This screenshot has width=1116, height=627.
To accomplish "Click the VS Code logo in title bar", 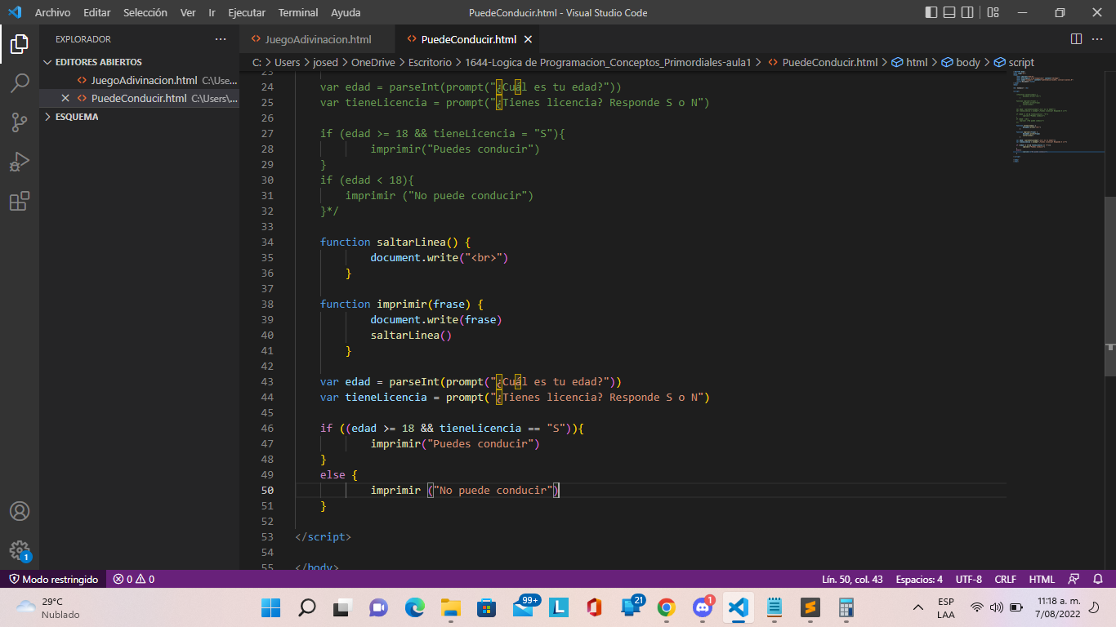I will (x=14, y=12).
